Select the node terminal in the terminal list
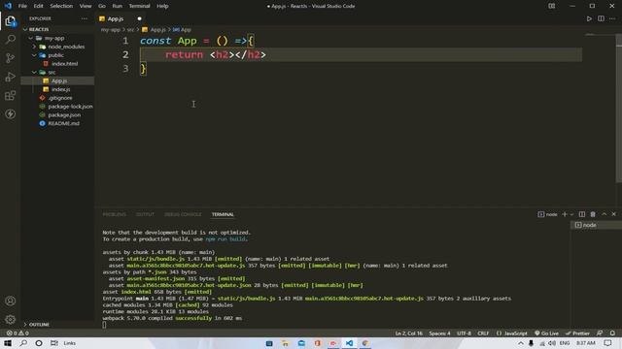 (596, 225)
